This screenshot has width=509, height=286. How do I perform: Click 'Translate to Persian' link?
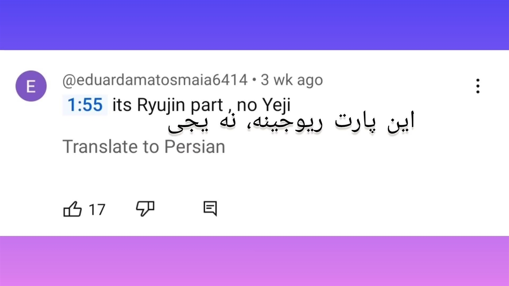(144, 147)
